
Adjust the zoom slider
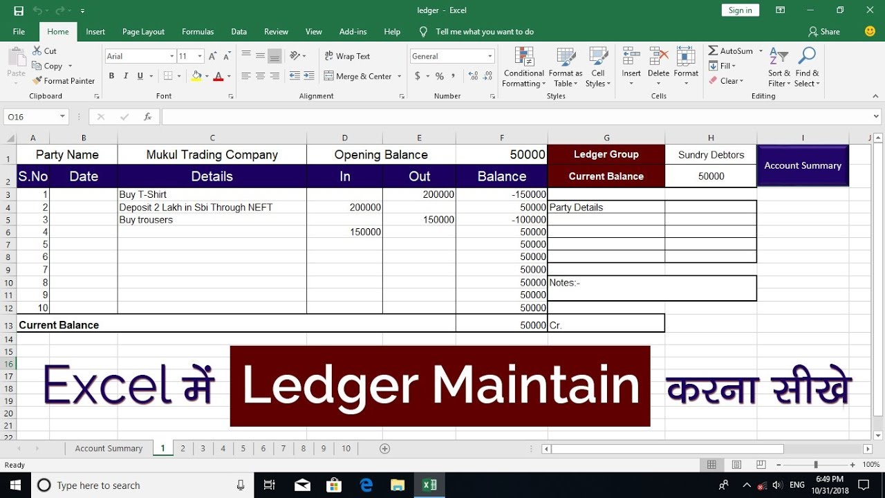(816, 465)
